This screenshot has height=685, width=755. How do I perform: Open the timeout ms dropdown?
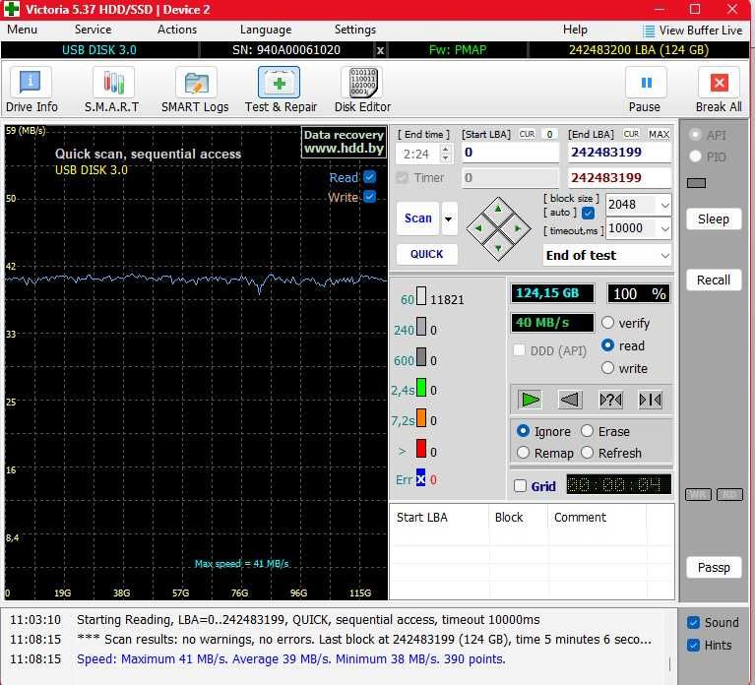click(x=664, y=228)
